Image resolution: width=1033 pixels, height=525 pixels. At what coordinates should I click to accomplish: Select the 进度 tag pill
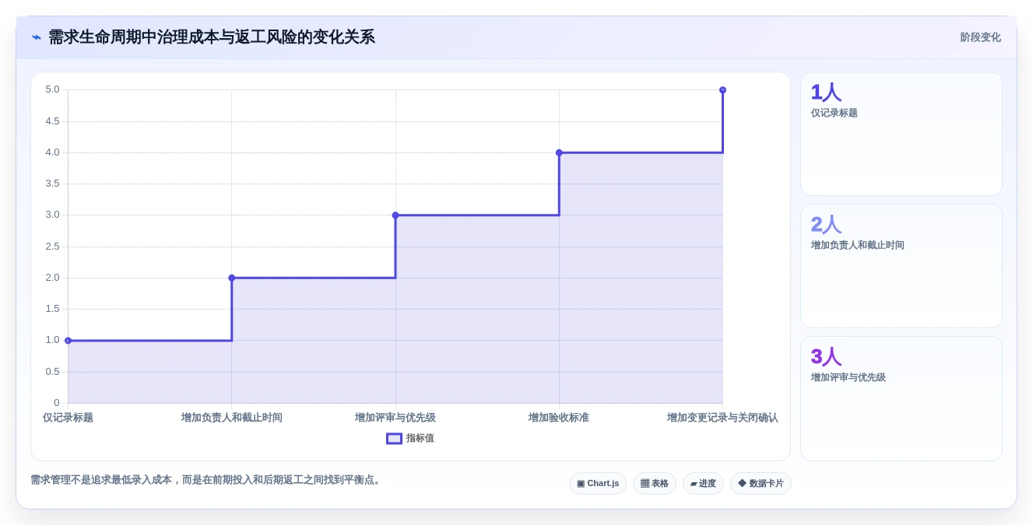click(x=703, y=484)
